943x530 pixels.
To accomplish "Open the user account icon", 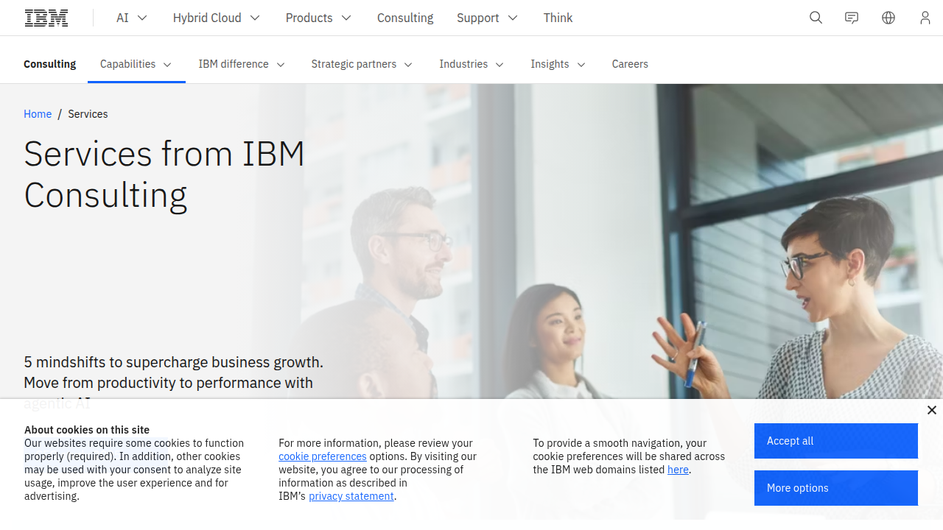I will (925, 18).
